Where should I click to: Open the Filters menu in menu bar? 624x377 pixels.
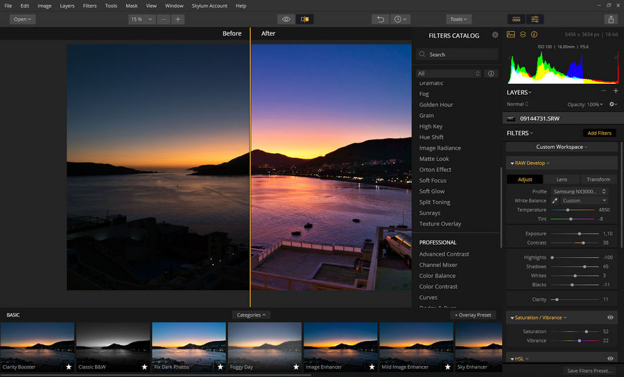(89, 6)
